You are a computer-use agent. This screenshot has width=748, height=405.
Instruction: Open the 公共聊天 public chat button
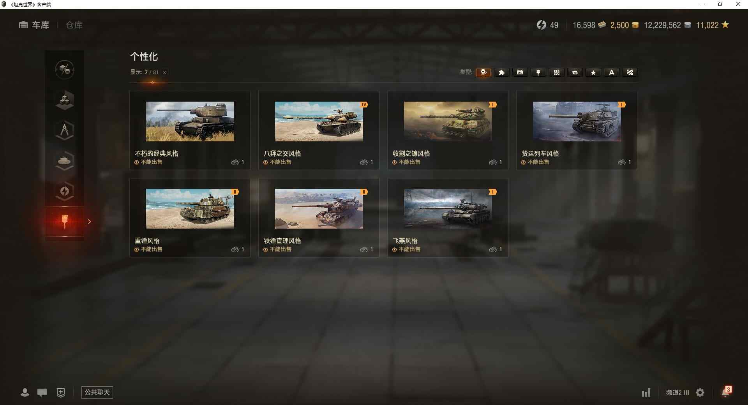(x=97, y=392)
